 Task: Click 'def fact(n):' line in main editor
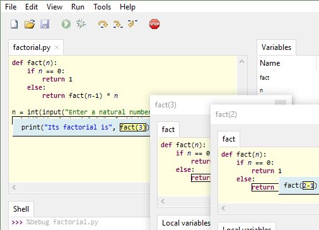(x=35, y=63)
